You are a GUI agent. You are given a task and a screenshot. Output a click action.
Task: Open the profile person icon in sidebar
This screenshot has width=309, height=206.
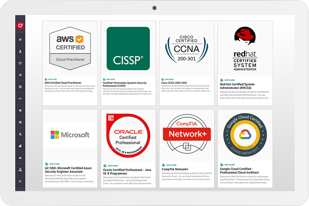tap(20, 51)
